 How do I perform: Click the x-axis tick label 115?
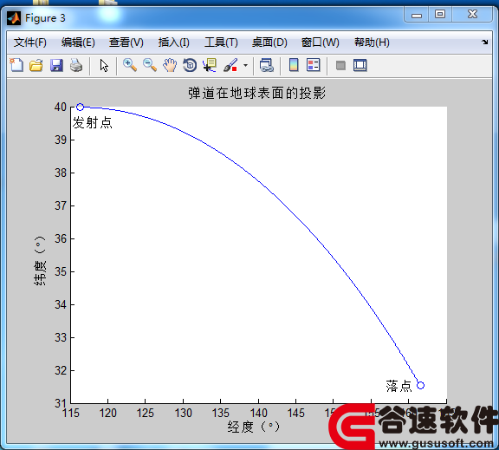click(71, 413)
